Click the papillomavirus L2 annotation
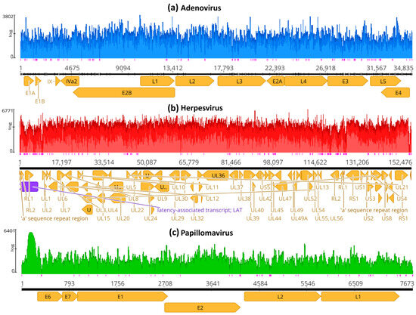This screenshot has height=315, width=416. click(x=283, y=297)
